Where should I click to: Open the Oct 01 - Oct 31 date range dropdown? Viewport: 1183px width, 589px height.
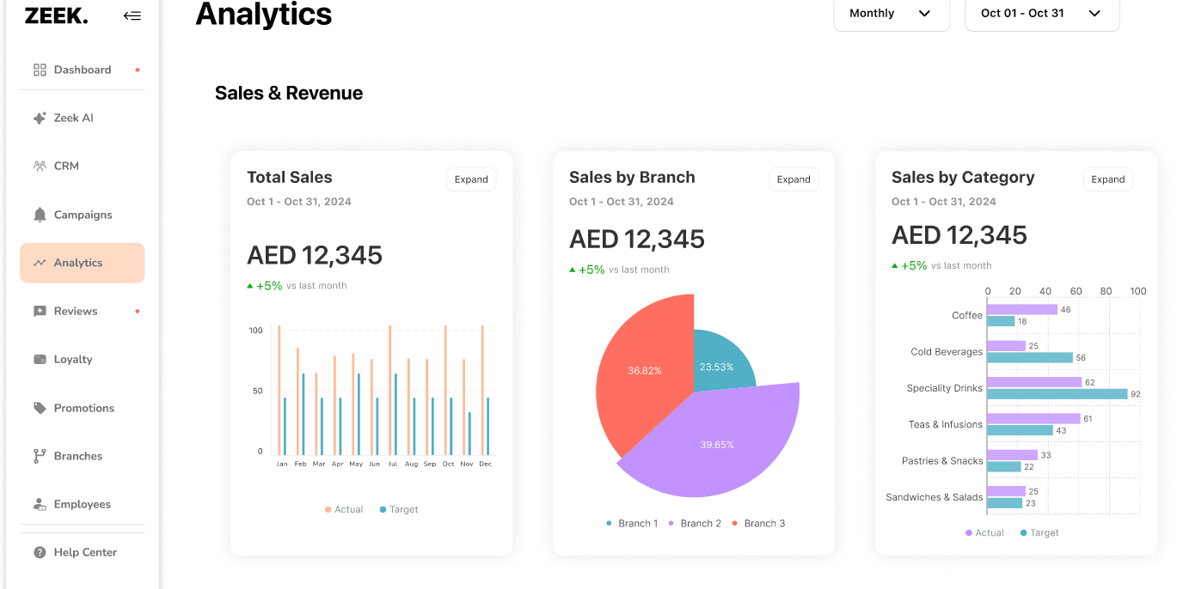1042,14
